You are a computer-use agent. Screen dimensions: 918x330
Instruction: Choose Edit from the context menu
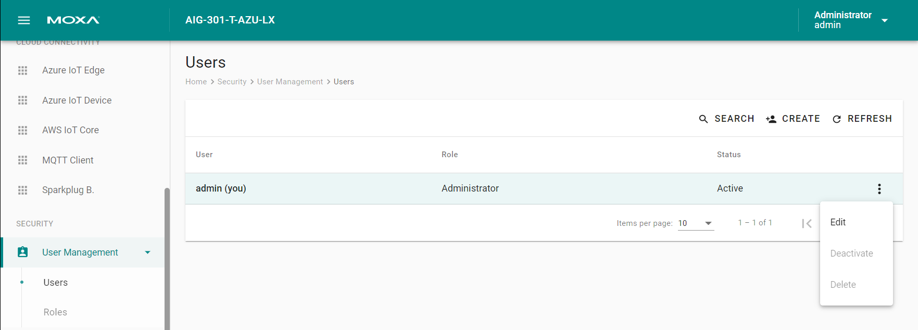tap(856, 222)
